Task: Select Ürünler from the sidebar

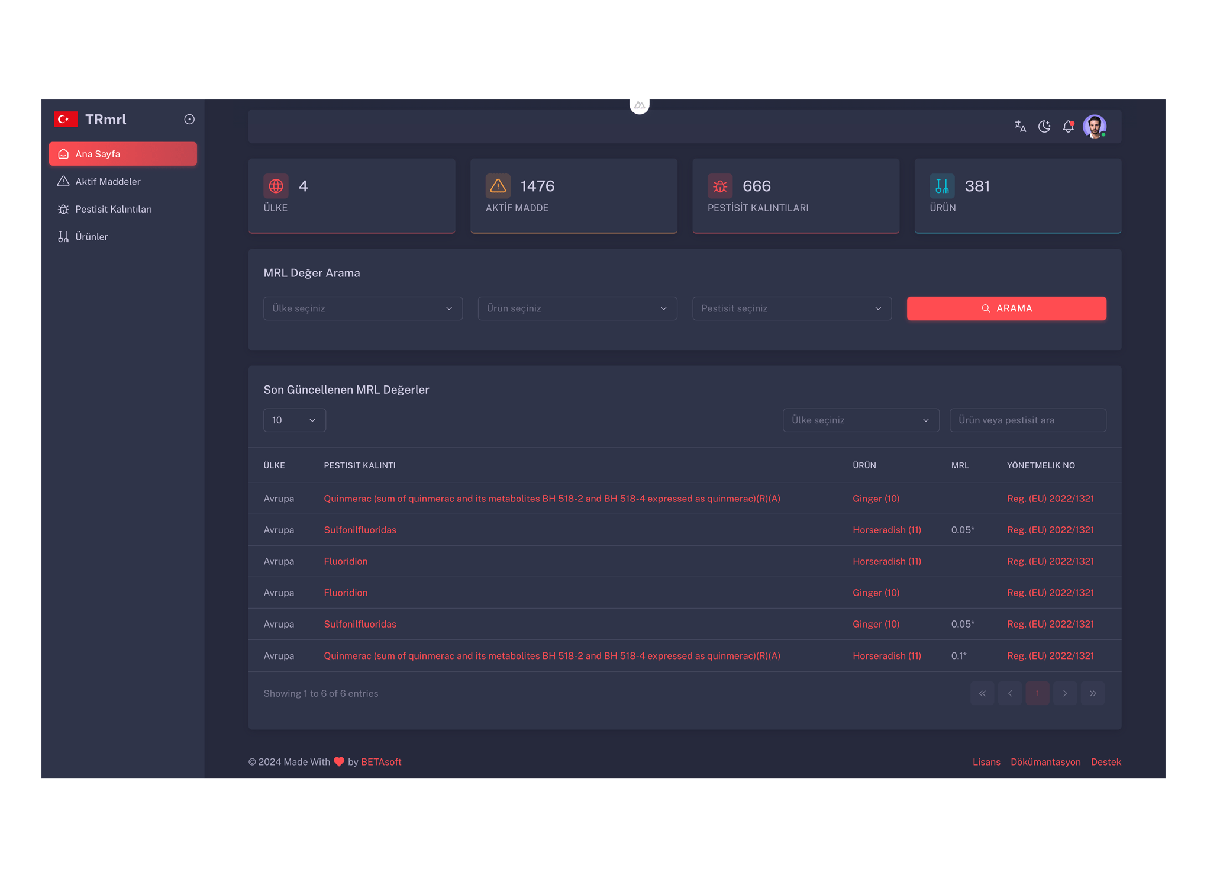Action: pos(91,237)
